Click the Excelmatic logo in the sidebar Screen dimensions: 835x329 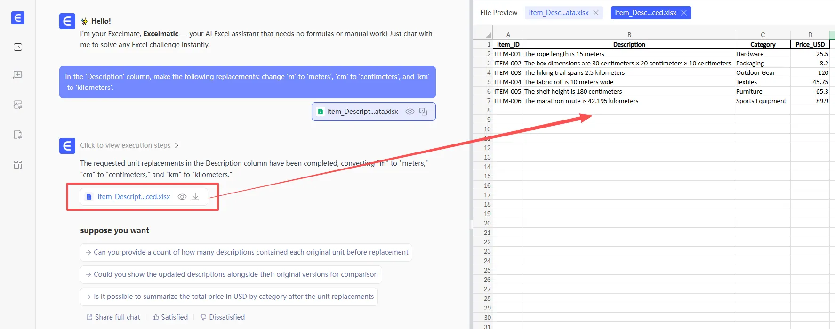coord(18,18)
